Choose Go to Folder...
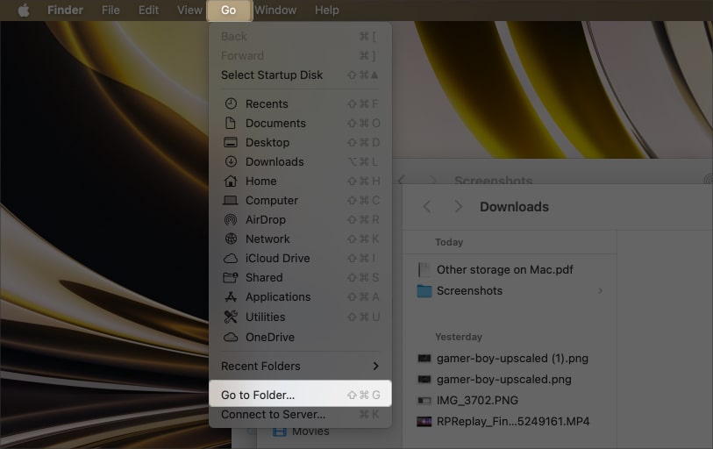The width and height of the screenshot is (713, 449). [x=300, y=395]
